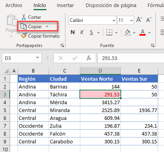Click the formula bar cancel X icon
The height and width of the screenshot is (152, 164).
click(61, 58)
